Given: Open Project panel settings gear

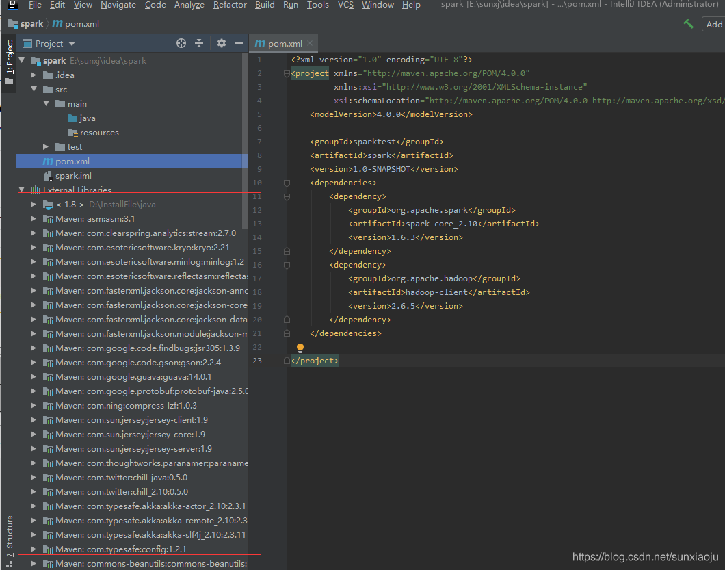Looking at the screenshot, I should pyautogui.click(x=222, y=43).
